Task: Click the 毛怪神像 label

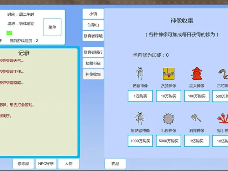Action: [x=169, y=131]
